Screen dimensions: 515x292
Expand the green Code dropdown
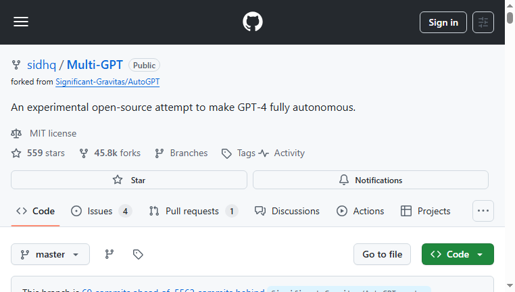tap(458, 254)
